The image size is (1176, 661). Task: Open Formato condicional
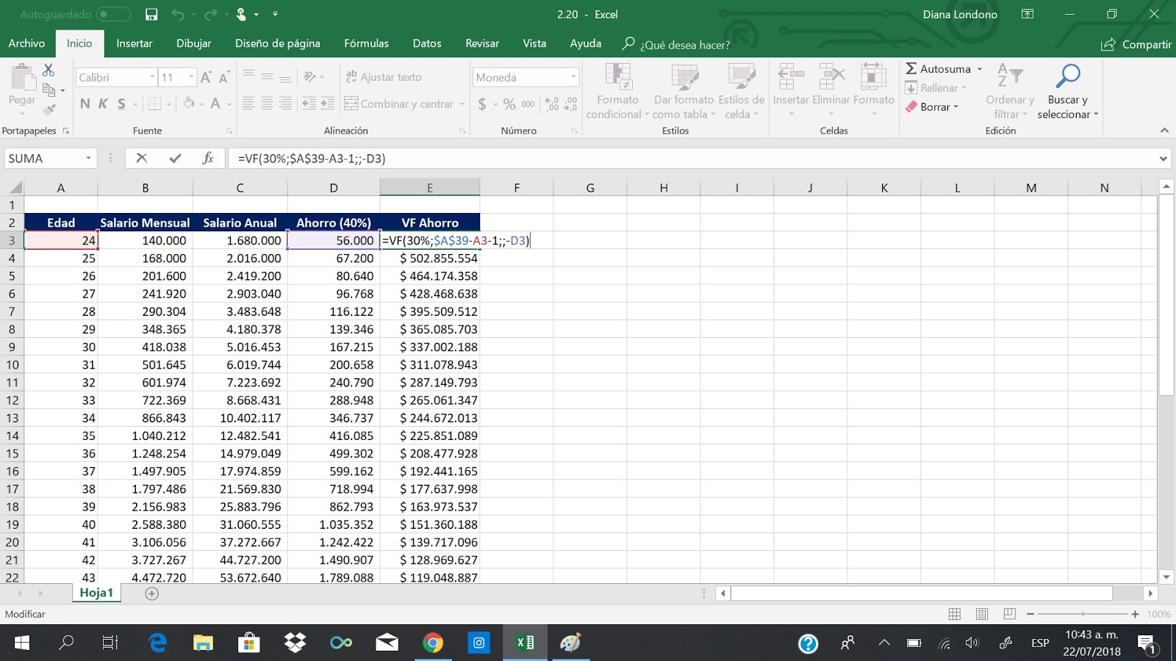617,91
